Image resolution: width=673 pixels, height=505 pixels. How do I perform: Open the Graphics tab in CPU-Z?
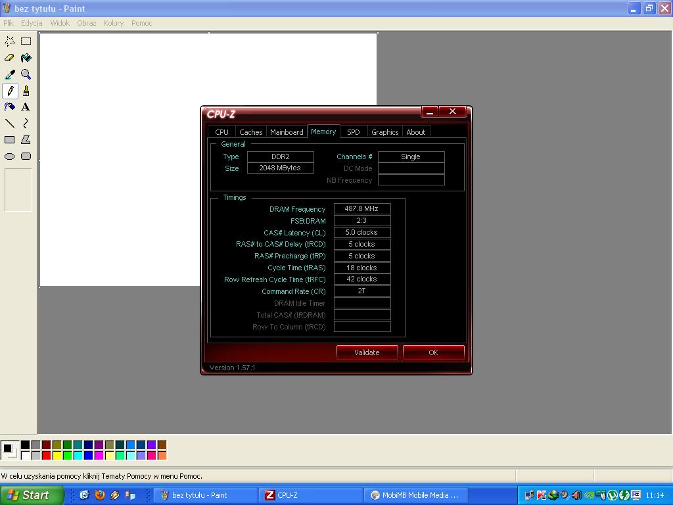(384, 132)
